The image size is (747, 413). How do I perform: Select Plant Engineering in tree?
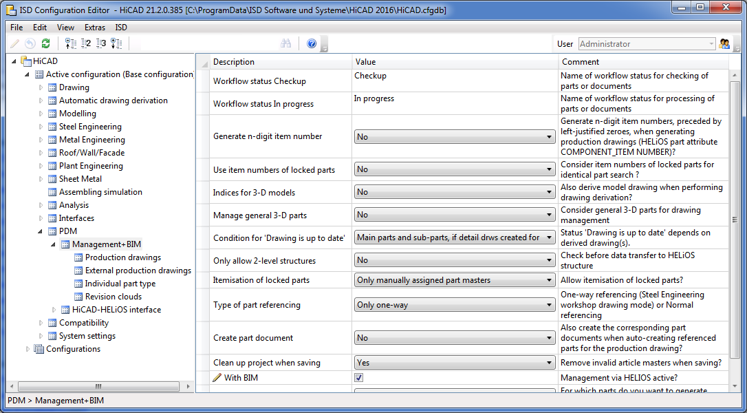click(x=91, y=166)
